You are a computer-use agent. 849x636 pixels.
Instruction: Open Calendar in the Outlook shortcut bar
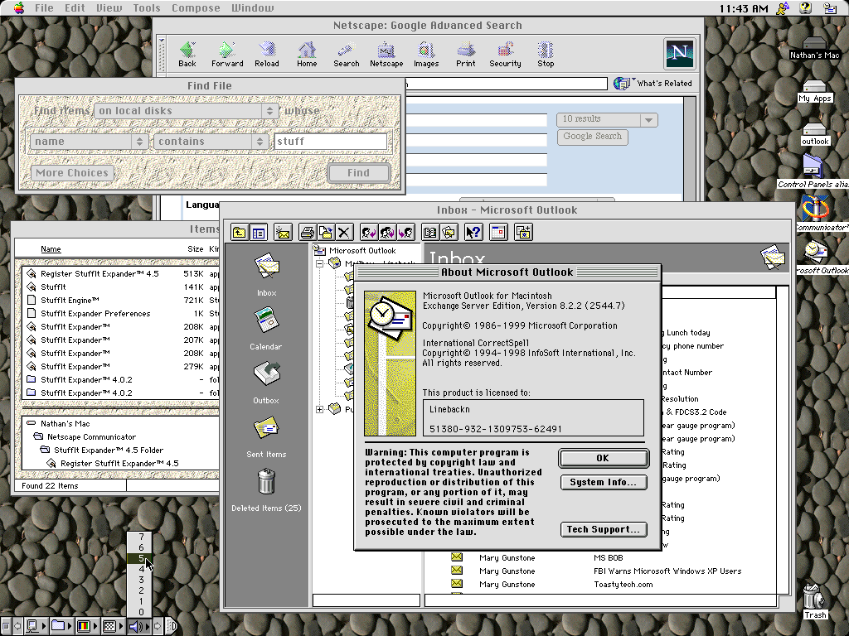(265, 320)
